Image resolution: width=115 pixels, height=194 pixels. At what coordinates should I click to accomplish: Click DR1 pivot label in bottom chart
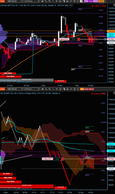[87, 128]
